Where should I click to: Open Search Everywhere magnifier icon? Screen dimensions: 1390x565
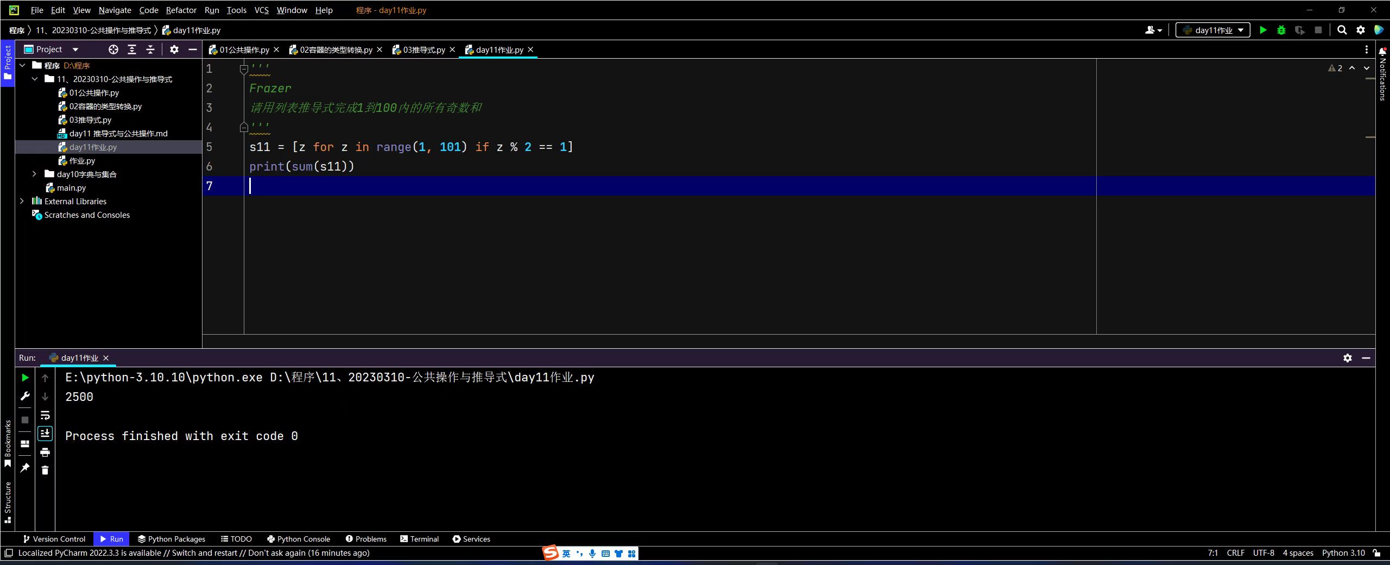[x=1342, y=30]
